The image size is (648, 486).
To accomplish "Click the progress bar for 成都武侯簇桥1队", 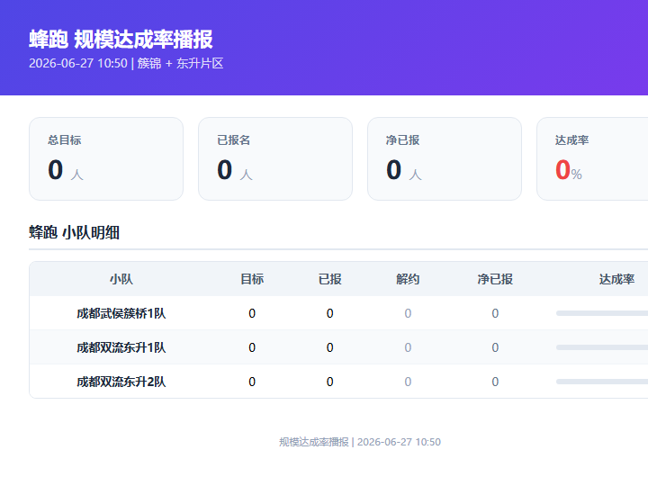I will coord(602,313).
